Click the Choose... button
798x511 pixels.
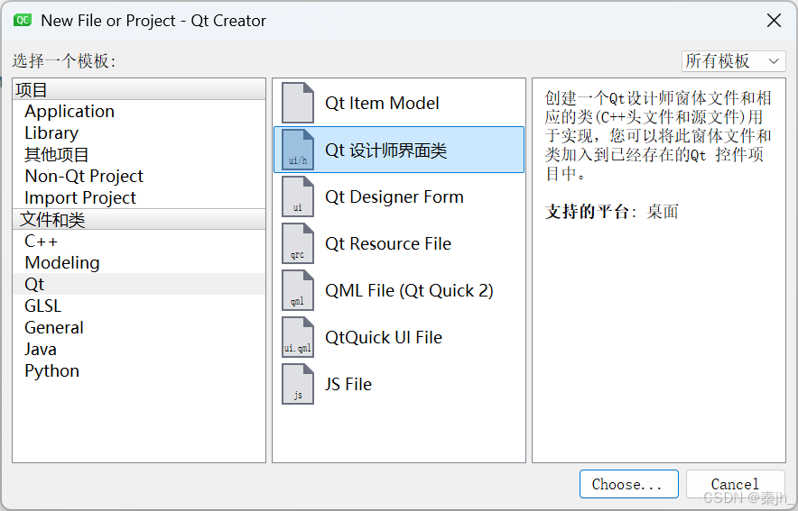click(x=628, y=484)
